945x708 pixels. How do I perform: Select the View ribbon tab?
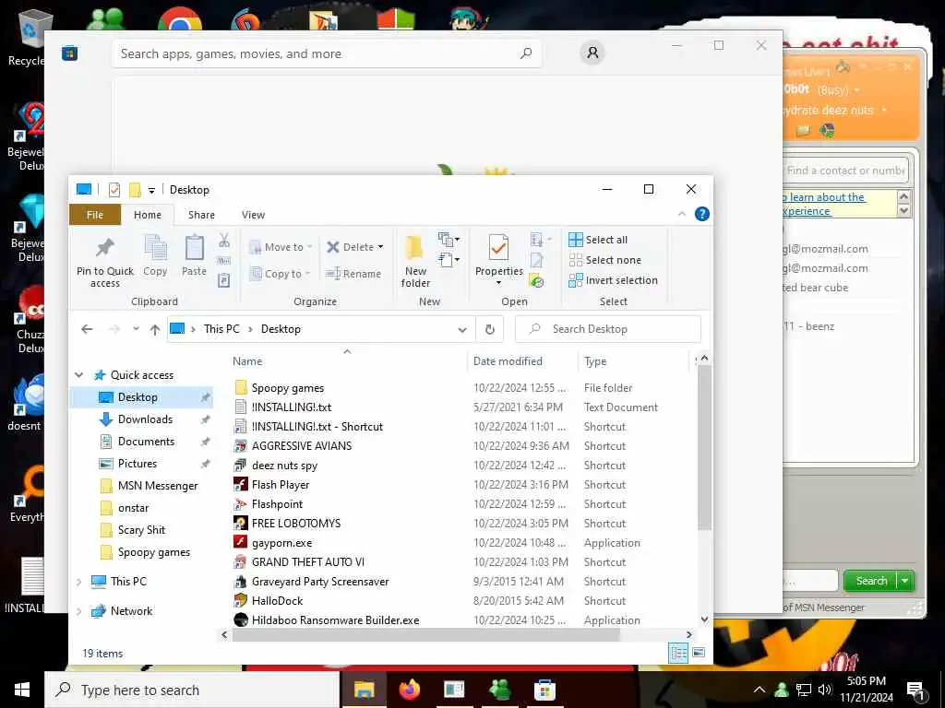[x=253, y=215]
